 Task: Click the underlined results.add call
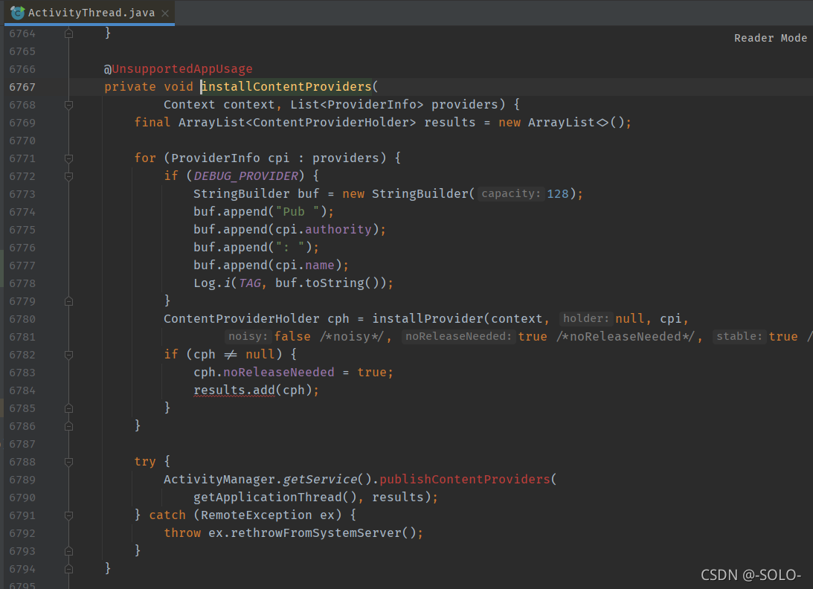click(234, 390)
